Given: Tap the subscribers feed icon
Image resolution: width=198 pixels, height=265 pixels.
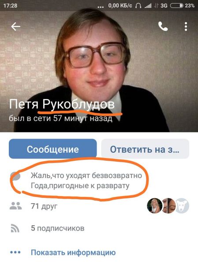Looking at the screenshot, I should click(15, 228).
